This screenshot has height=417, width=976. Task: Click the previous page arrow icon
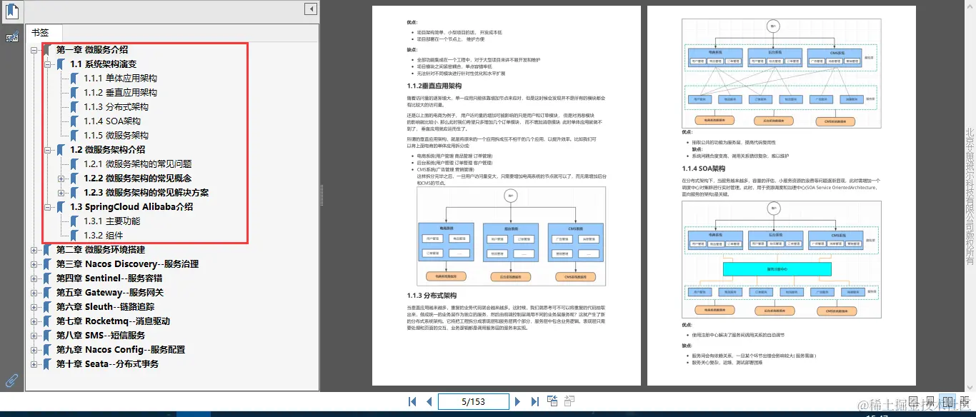[429, 401]
